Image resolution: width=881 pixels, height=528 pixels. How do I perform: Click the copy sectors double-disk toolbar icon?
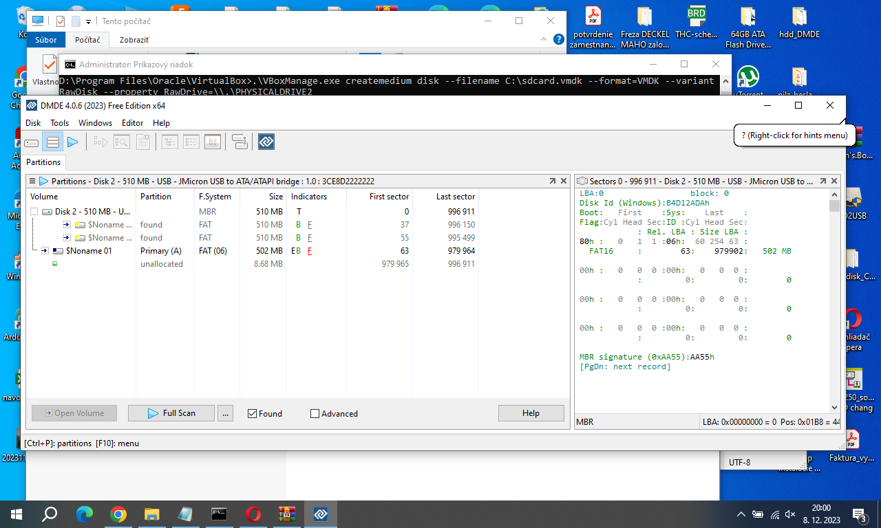(x=240, y=142)
